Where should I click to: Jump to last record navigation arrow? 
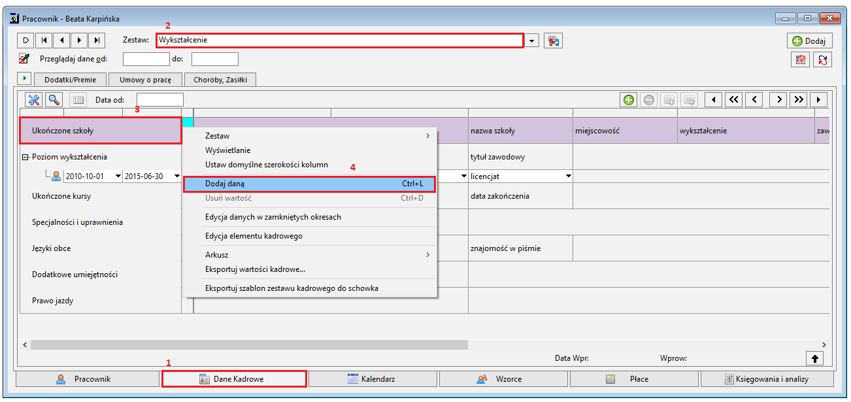coord(96,41)
